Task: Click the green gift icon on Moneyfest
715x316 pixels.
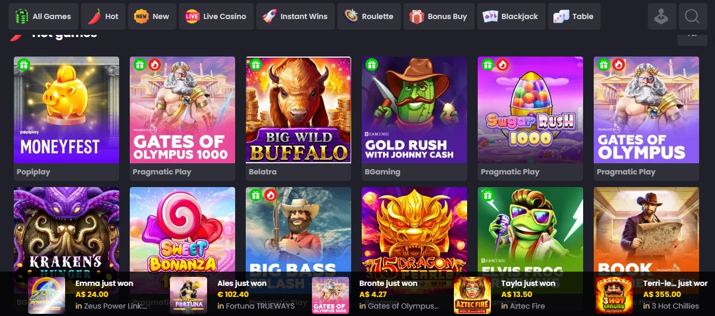Action: coord(23,65)
